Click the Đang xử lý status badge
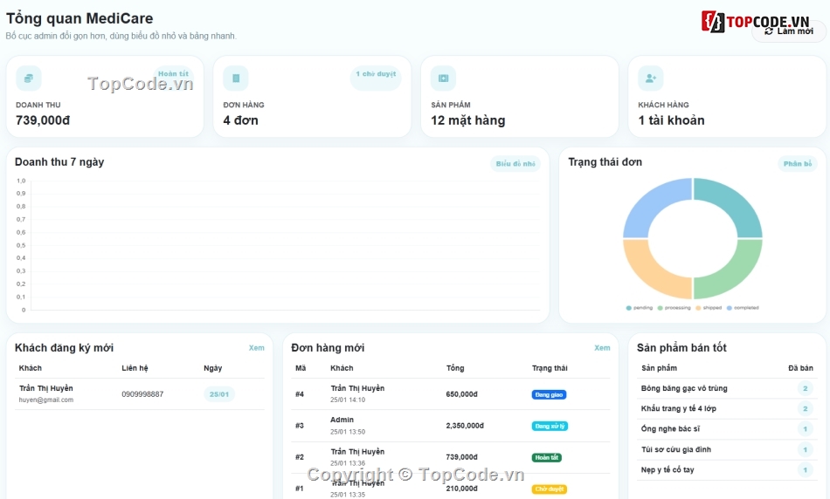The width and height of the screenshot is (830, 499). coord(550,426)
